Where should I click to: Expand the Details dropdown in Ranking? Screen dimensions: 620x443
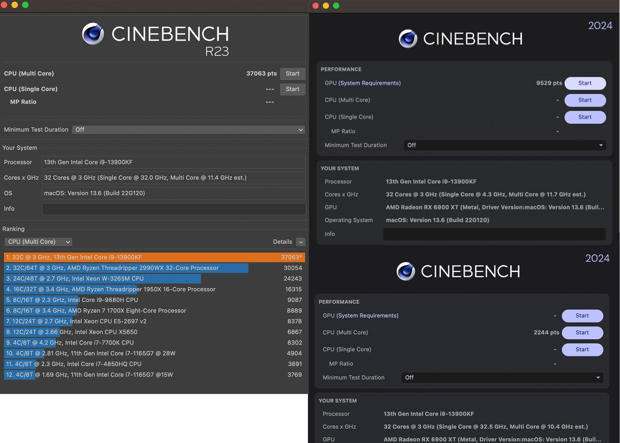pos(301,242)
